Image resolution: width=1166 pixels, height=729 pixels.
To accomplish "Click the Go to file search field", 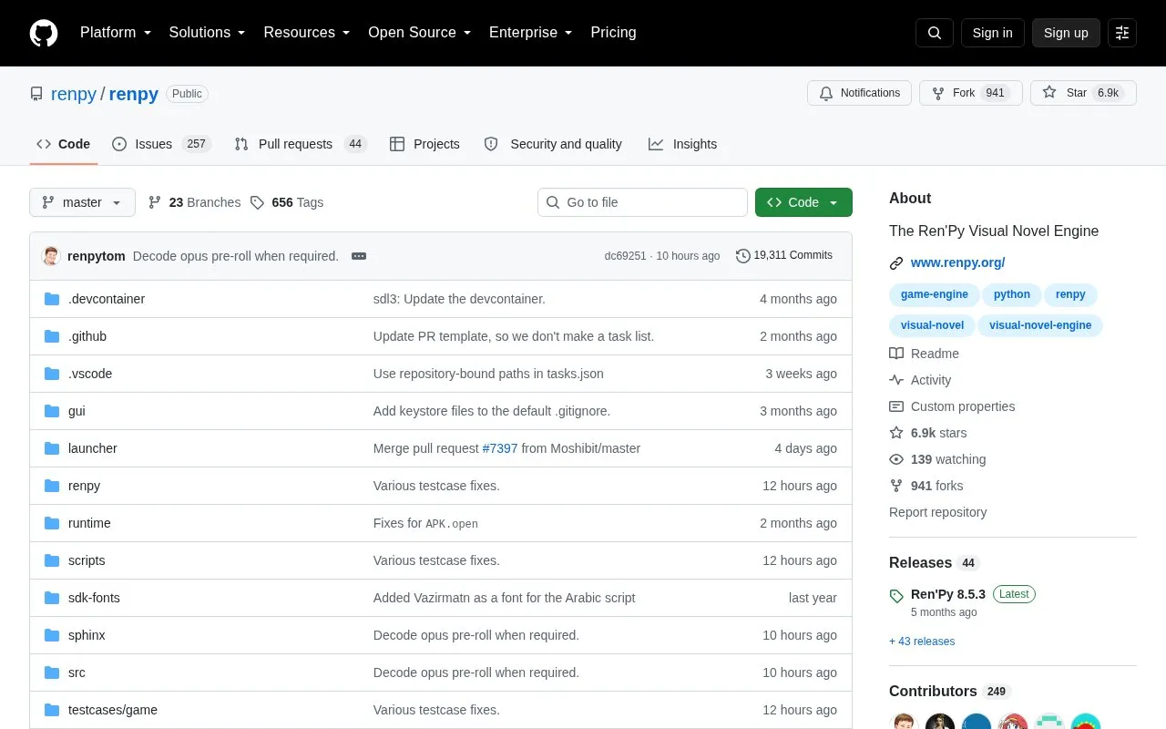I will 642,202.
